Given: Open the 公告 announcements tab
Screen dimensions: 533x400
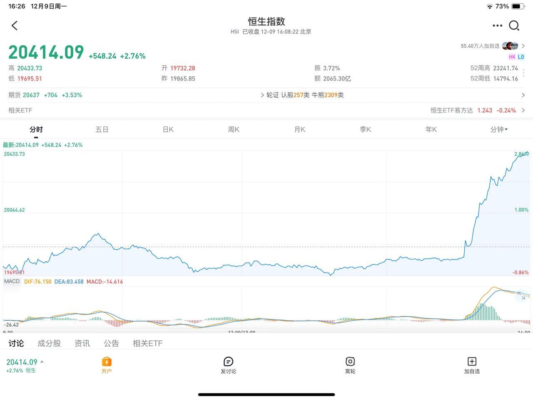Looking at the screenshot, I should (111, 343).
